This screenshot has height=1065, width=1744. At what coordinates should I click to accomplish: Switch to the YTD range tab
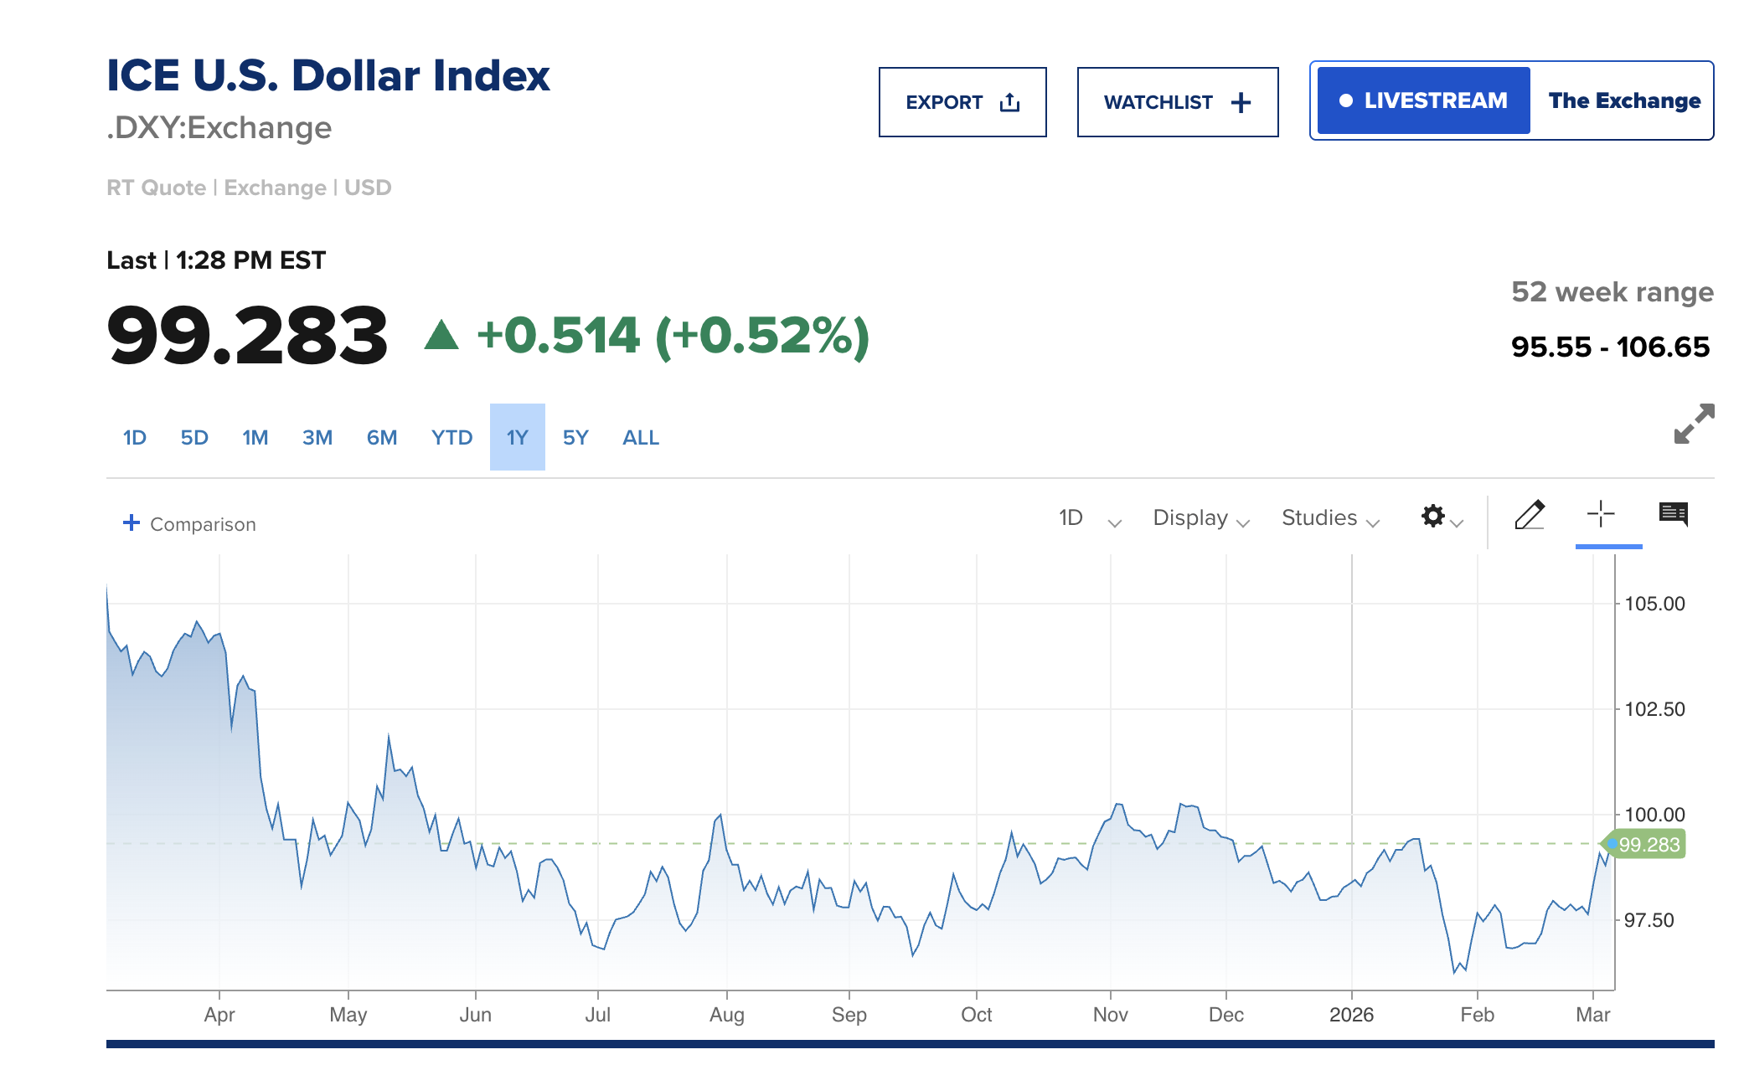(x=451, y=437)
